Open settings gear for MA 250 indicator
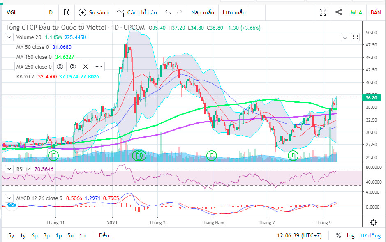 (x=73, y=67)
